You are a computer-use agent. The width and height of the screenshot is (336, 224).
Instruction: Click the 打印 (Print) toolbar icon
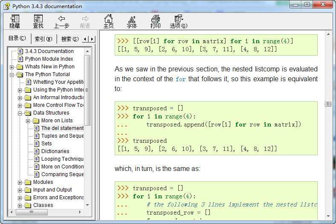pos(156,19)
